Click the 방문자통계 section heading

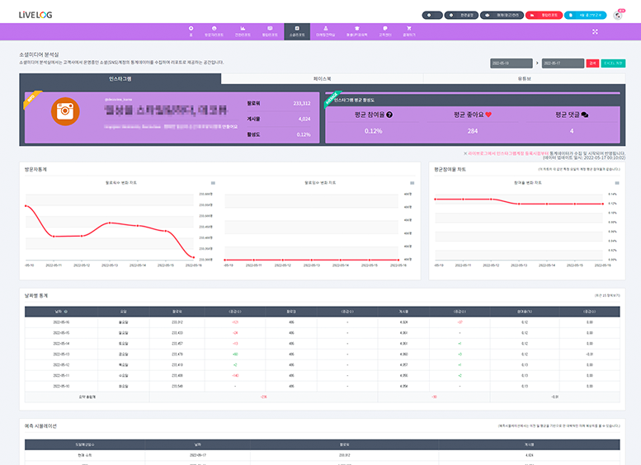35,169
